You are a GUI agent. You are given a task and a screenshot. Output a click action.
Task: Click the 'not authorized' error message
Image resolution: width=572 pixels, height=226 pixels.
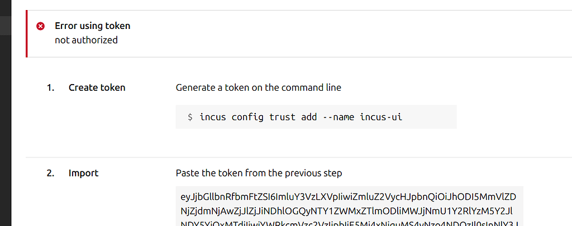[86, 40]
